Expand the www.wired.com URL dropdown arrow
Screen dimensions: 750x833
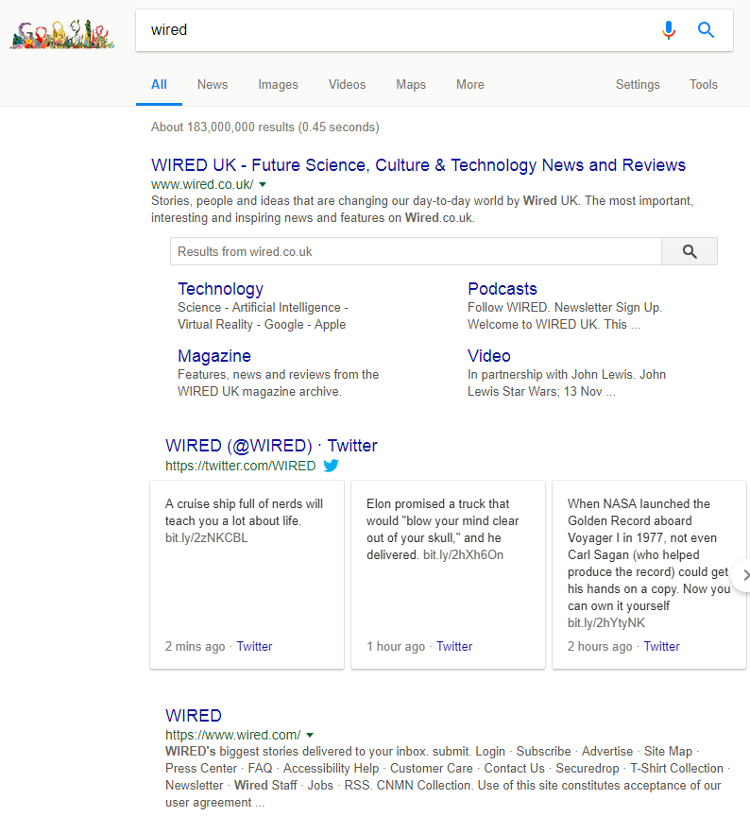click(310, 735)
